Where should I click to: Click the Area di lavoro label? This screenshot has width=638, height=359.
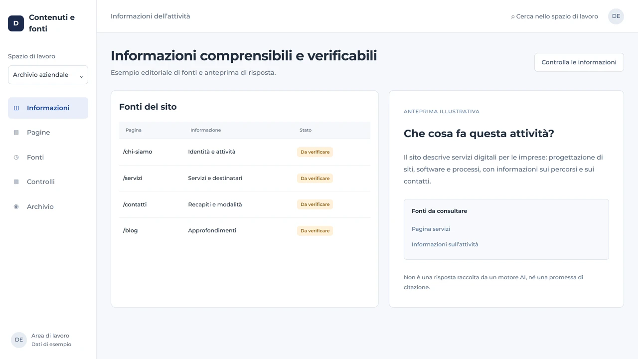(50, 336)
